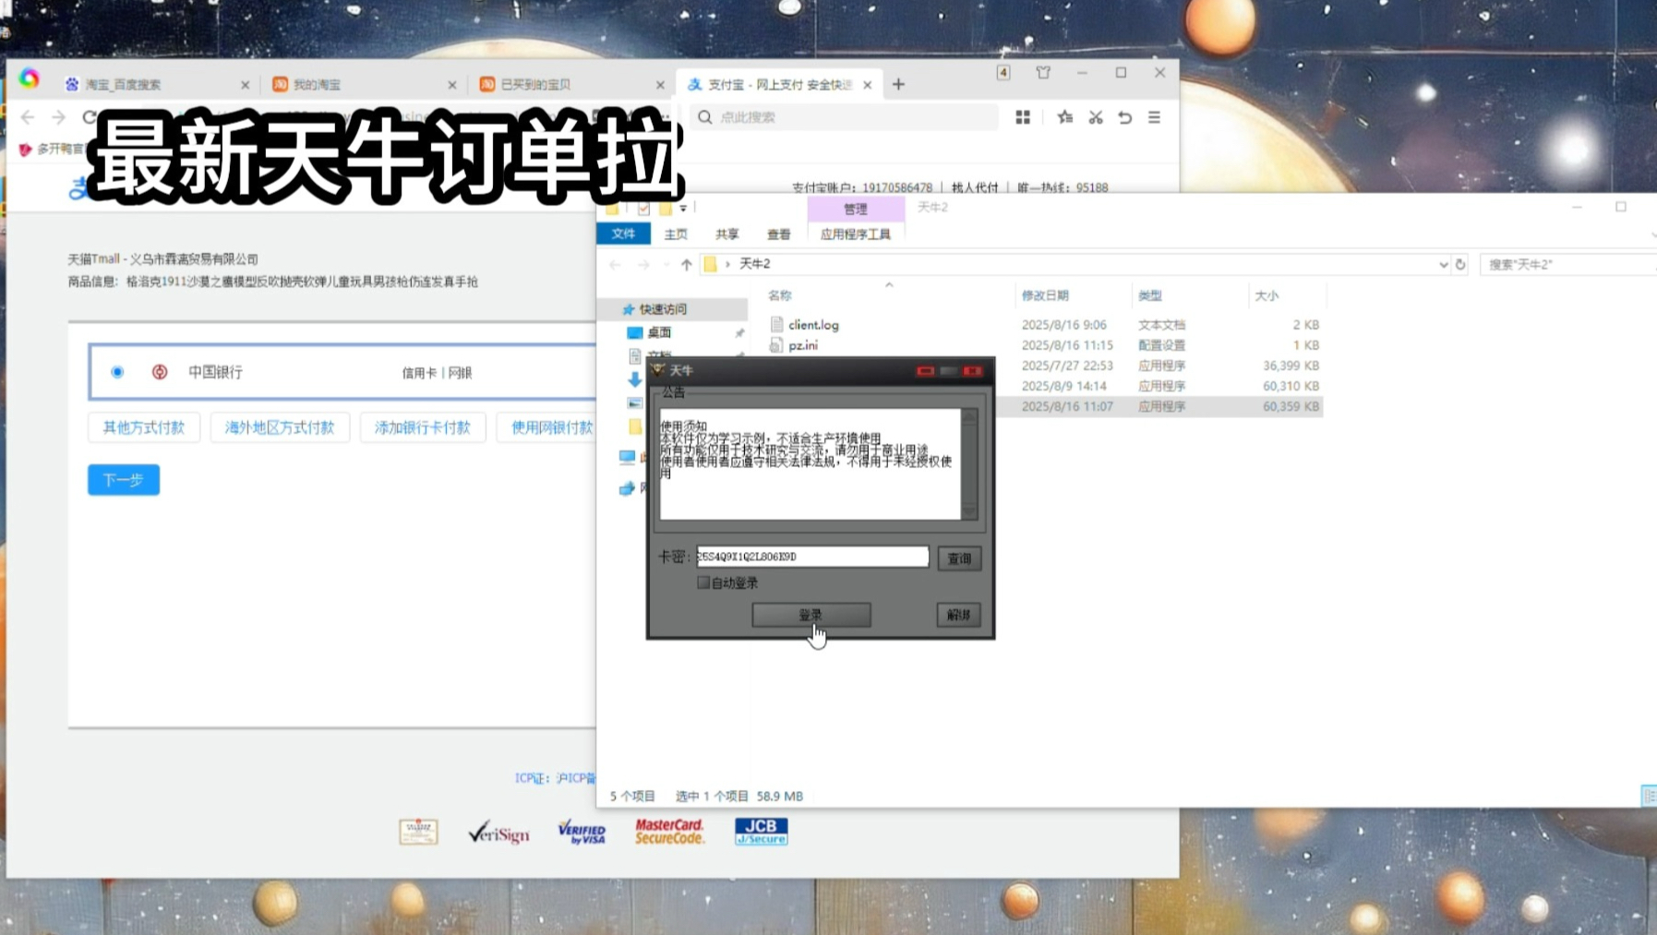The width and height of the screenshot is (1657, 935).
Task: Click the details view toggle icon
Action: (1648, 795)
